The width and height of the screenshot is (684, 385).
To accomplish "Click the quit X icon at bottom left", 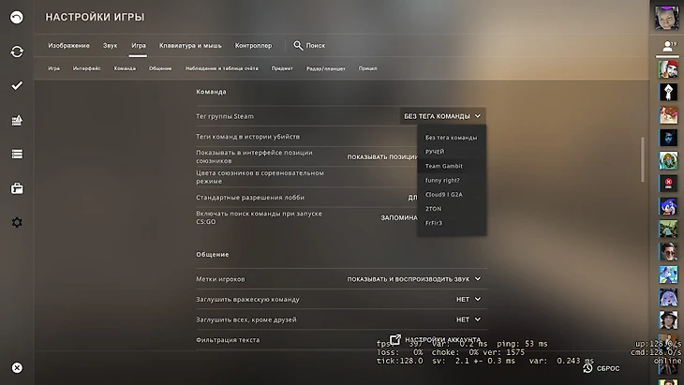I will click(x=17, y=367).
